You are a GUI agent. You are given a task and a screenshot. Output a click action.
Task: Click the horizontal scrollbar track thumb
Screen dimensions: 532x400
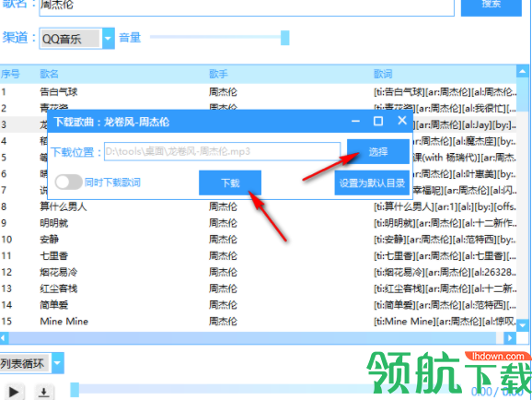tap(252, 338)
